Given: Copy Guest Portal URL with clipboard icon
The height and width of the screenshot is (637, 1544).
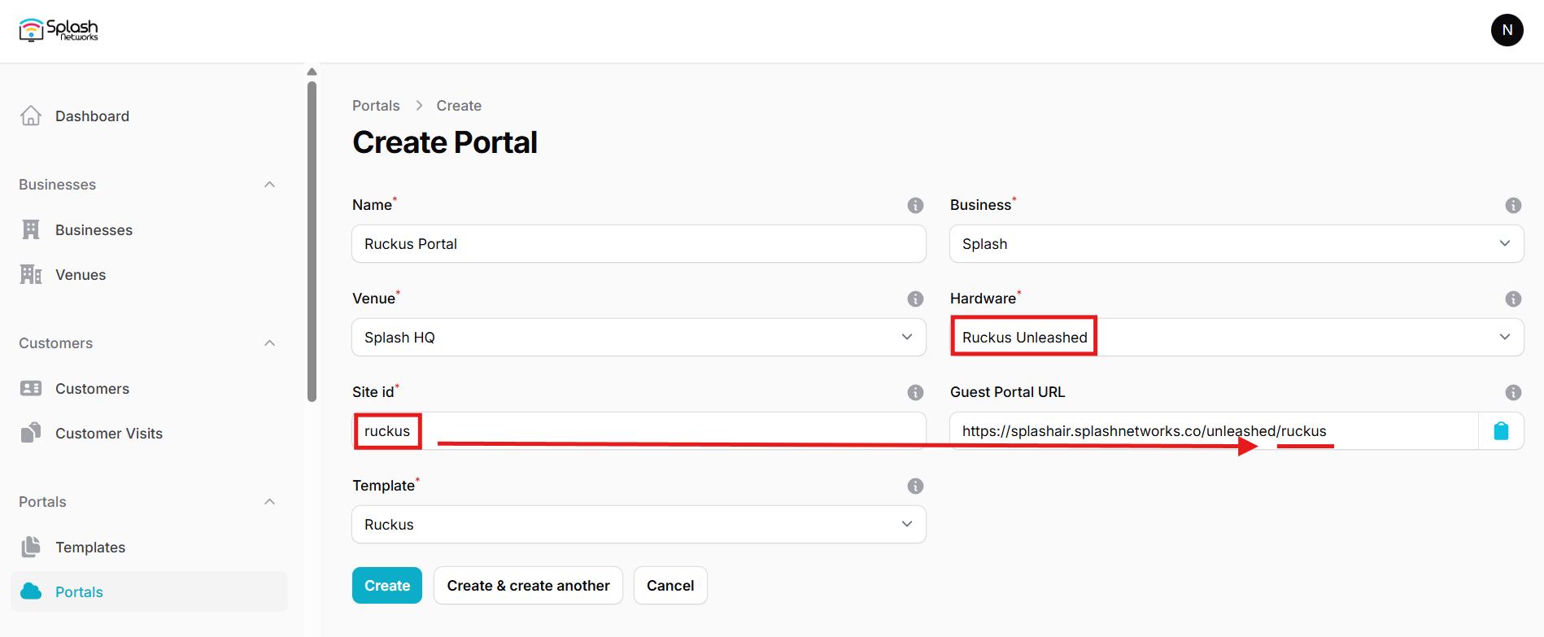Looking at the screenshot, I should 1501,431.
